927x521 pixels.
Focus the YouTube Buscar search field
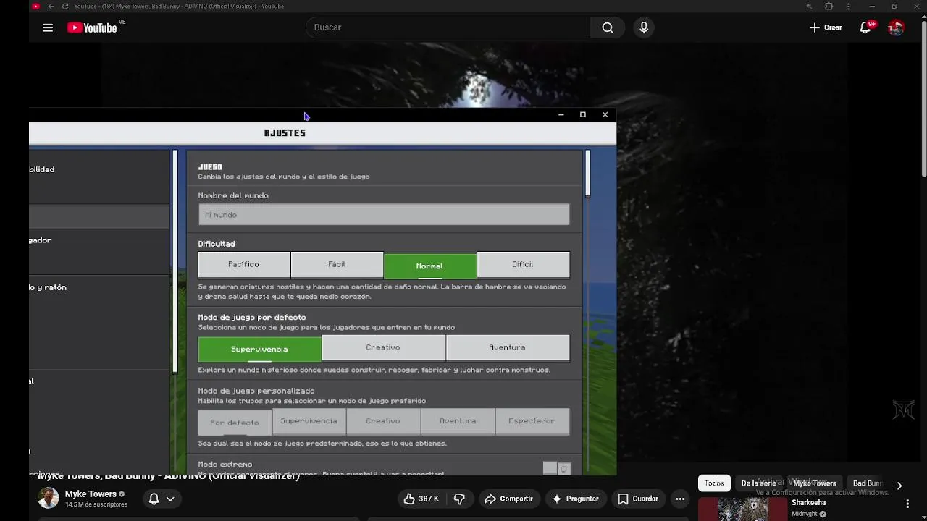pyautogui.click(x=449, y=27)
